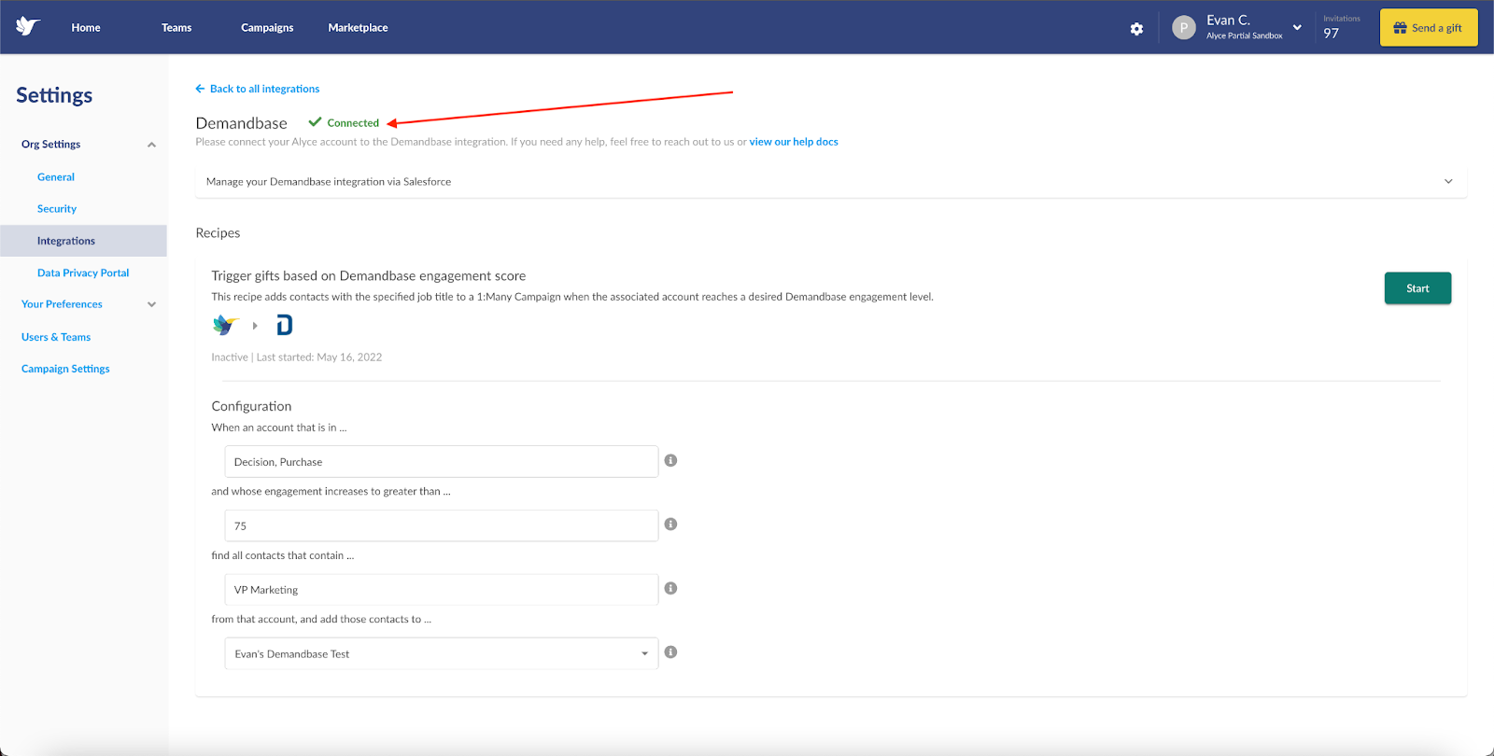Click the VP Marketing job title field
Image resolution: width=1494 pixels, height=756 pixels.
(x=441, y=590)
